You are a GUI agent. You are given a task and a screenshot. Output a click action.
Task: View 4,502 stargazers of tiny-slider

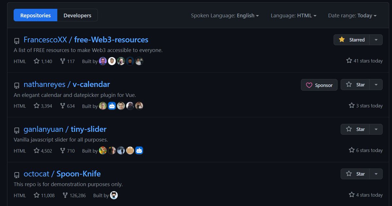[43, 151]
